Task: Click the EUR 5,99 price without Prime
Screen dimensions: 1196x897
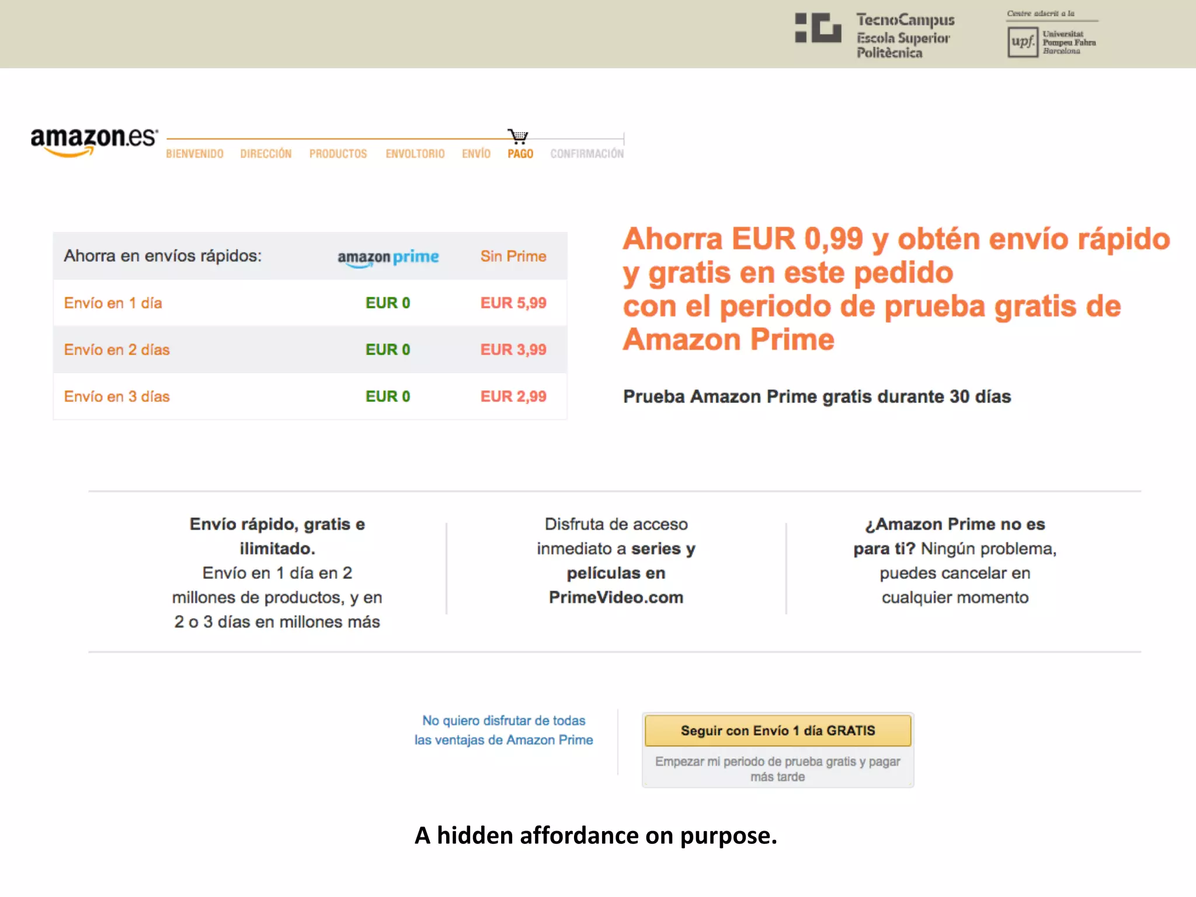Action: coord(513,303)
